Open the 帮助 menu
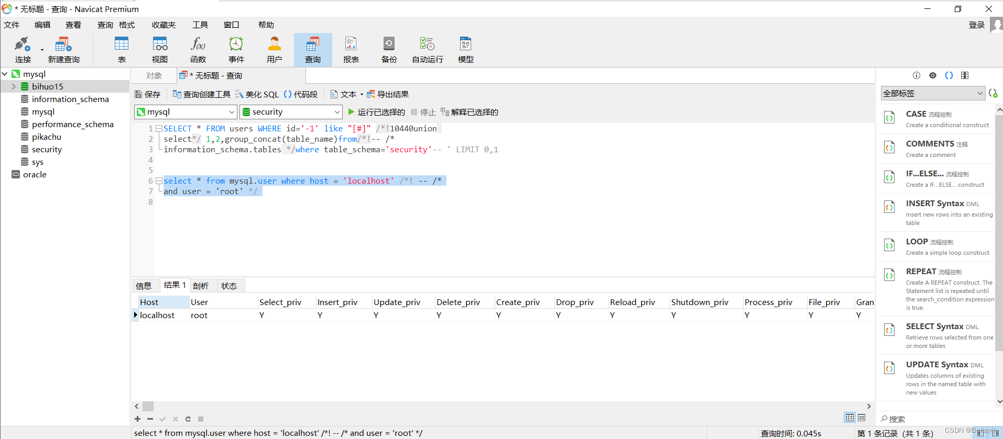Viewport: 1003px width, 439px height. click(266, 25)
